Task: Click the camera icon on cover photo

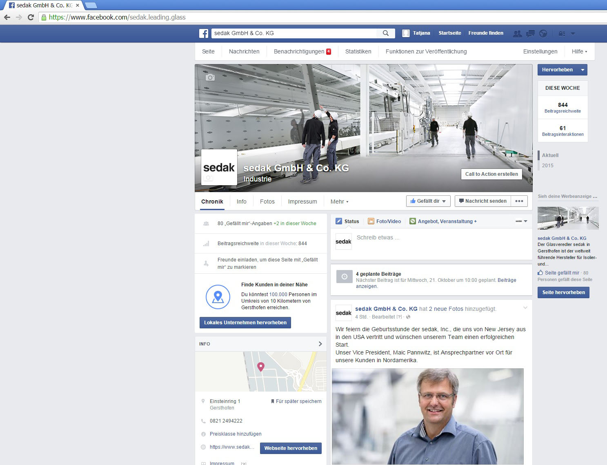Action: (210, 77)
